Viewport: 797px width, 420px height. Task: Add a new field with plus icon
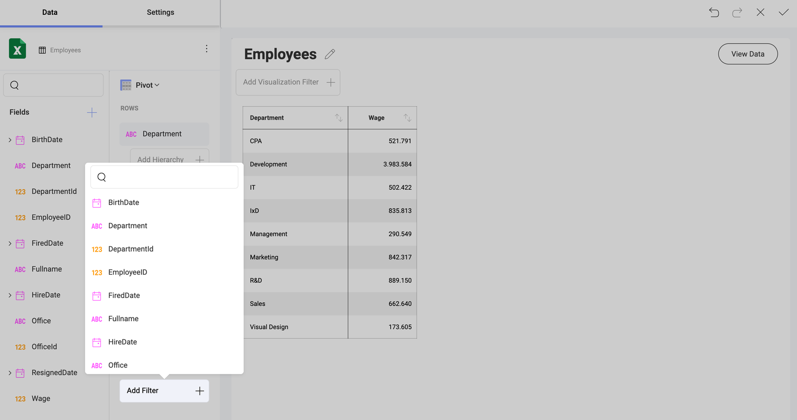(92, 112)
